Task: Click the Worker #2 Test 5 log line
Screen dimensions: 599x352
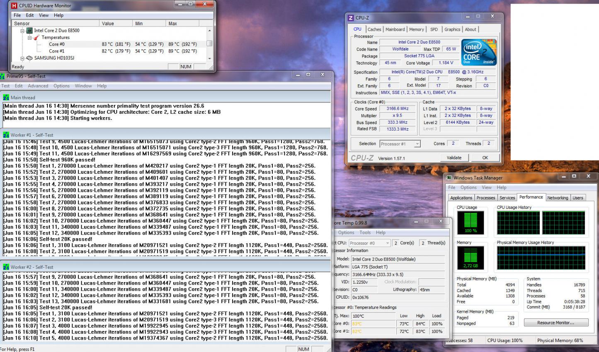Action: coord(165,338)
